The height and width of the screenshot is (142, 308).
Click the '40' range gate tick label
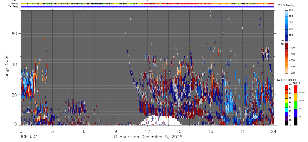pyautogui.click(x=14, y=64)
